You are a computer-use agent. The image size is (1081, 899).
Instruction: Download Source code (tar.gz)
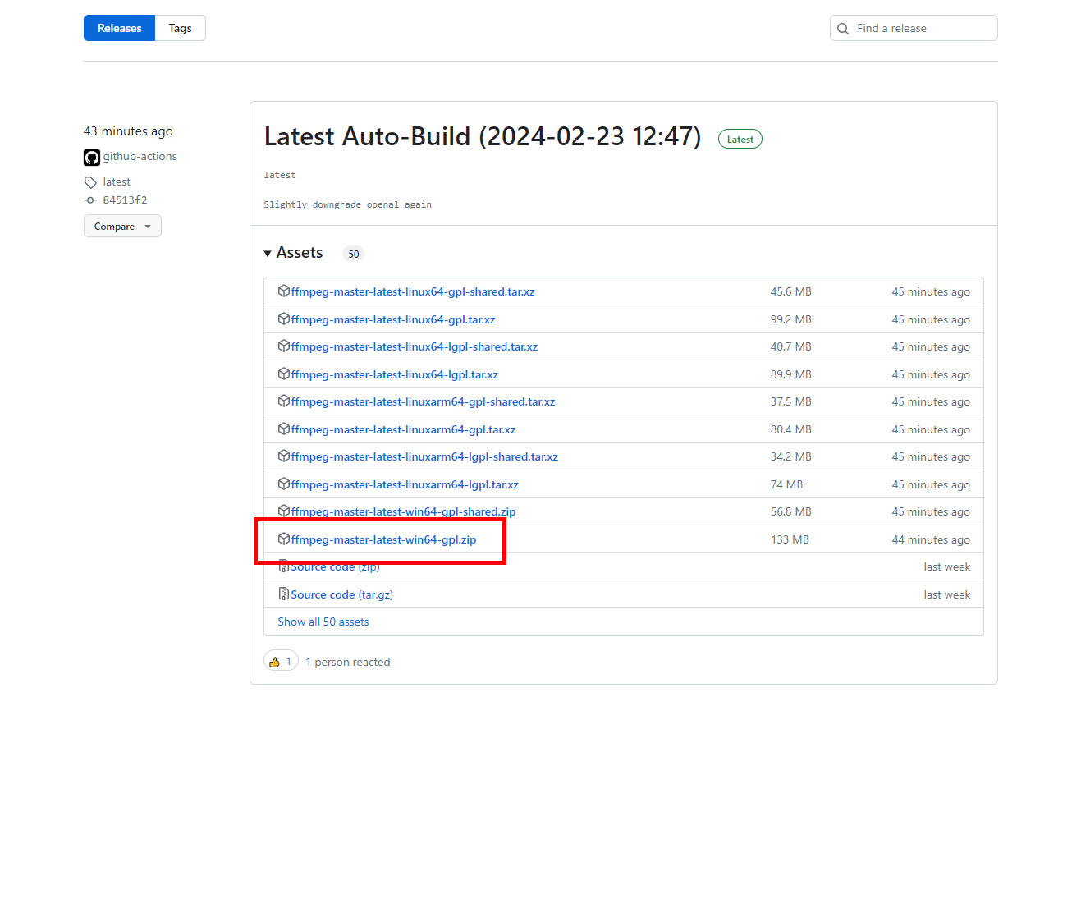coord(341,594)
